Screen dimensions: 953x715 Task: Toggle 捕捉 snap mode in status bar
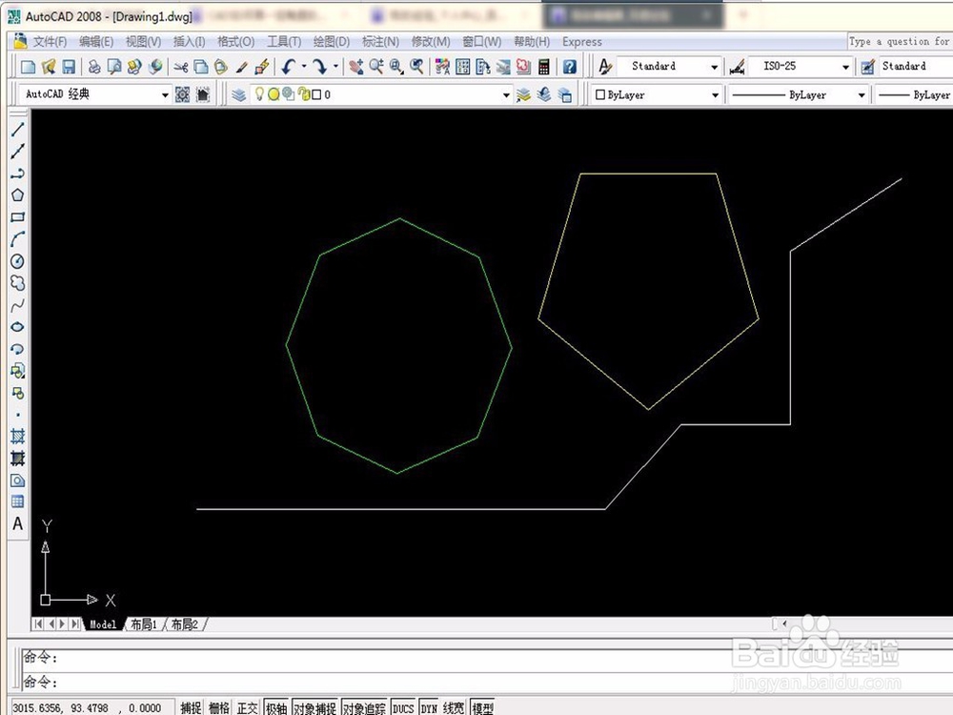tap(191, 707)
